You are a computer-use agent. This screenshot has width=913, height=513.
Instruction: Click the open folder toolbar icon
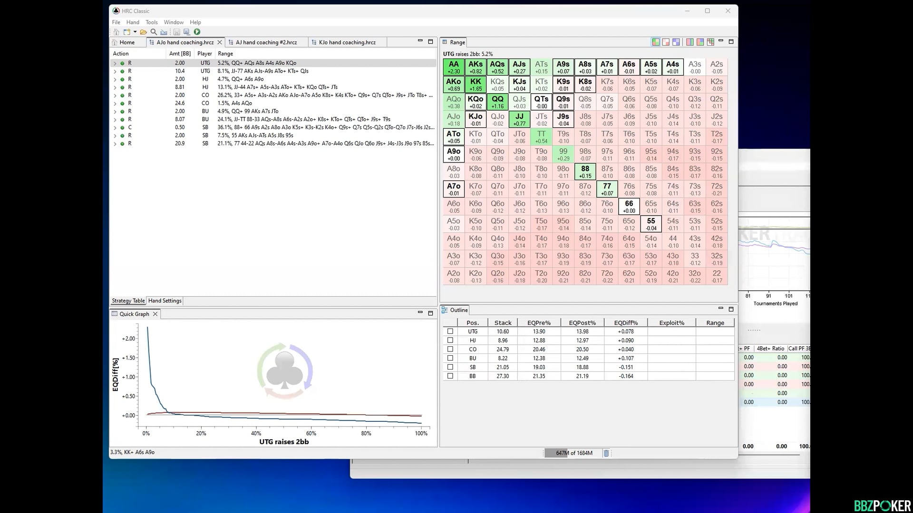point(143,32)
